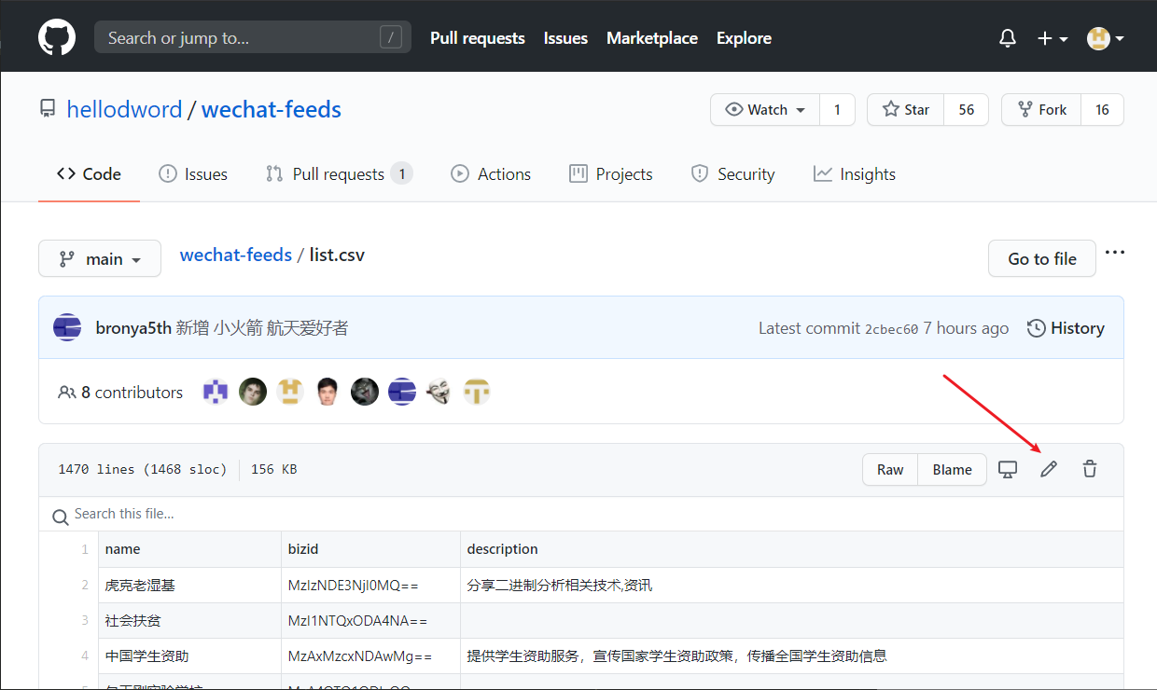Open Marketplace in top navigation
Screen dimensions: 1157x690
(652, 38)
